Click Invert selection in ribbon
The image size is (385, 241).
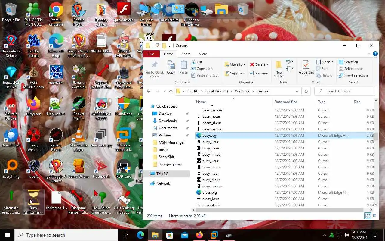[353, 75]
